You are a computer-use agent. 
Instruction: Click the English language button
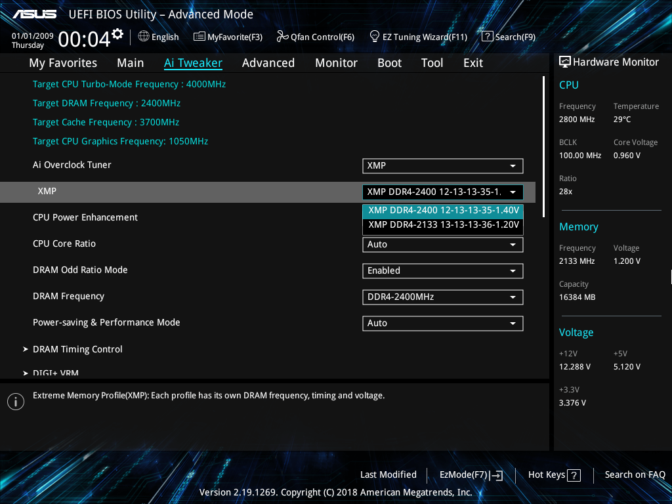(159, 37)
